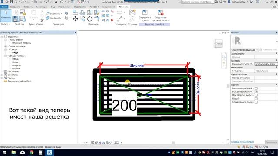Screen dimensions: 278x156
Task: Expand the Семейства tree node
Action: click(x=2, y=75)
